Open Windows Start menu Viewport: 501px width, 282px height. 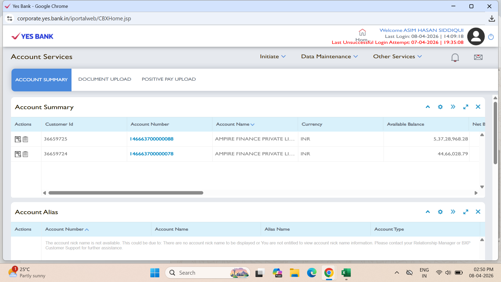[155, 273]
